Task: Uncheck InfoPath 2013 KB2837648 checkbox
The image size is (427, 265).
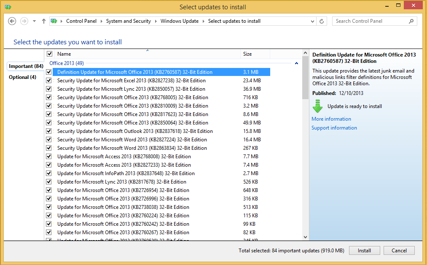Action: click(x=49, y=173)
